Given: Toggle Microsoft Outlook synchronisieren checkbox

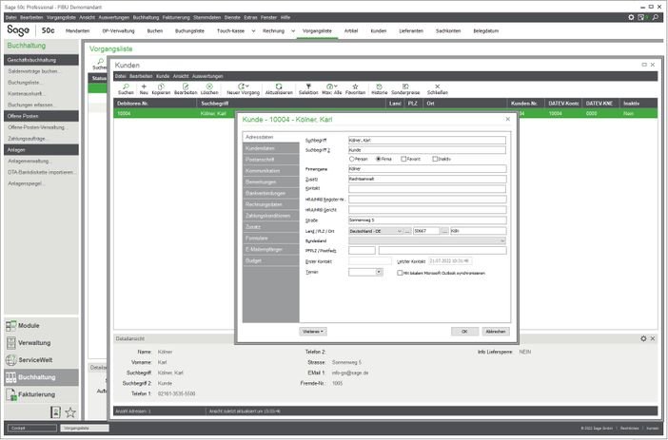Looking at the screenshot, I should [400, 273].
